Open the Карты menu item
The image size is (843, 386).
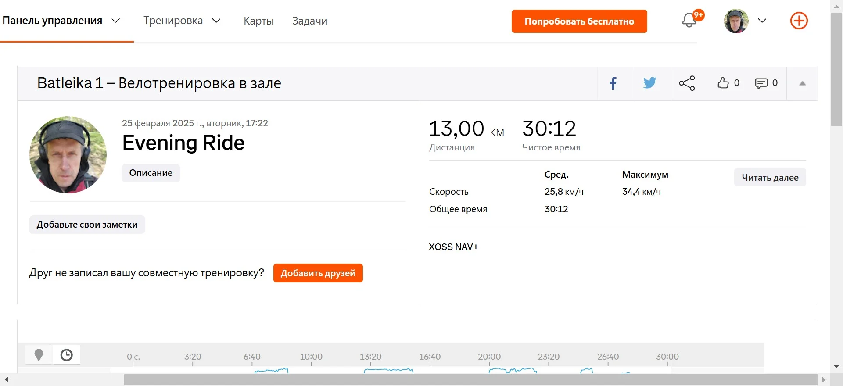click(258, 21)
